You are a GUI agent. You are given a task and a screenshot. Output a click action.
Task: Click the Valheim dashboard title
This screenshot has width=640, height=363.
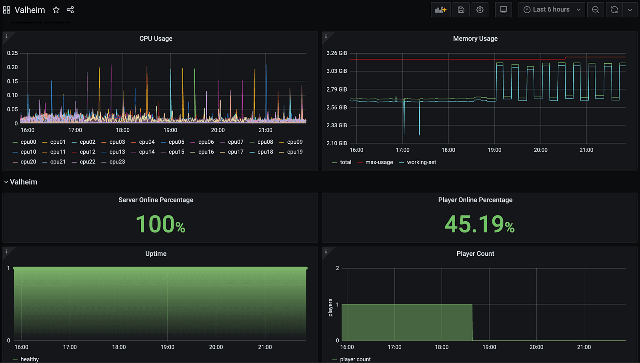pyautogui.click(x=30, y=10)
